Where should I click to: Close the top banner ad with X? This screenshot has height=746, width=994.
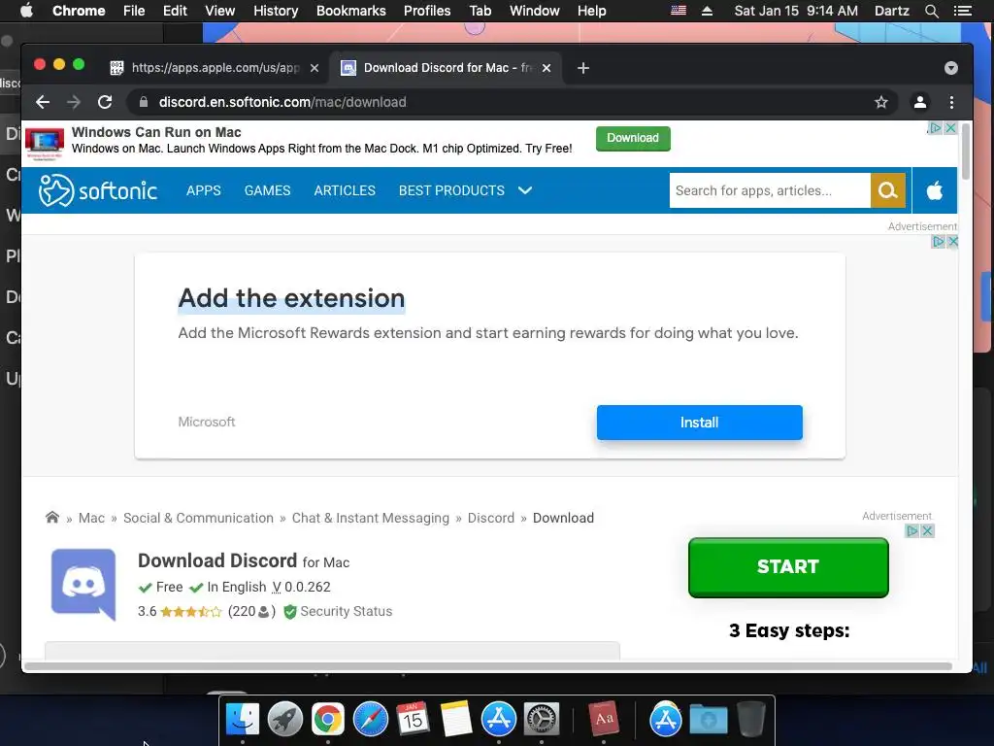coord(951,127)
